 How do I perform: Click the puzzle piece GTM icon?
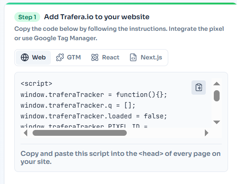[60, 58]
